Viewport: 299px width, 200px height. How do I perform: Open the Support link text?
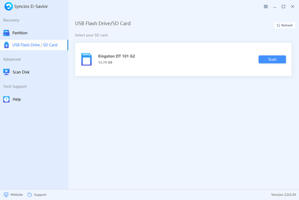tap(40, 194)
